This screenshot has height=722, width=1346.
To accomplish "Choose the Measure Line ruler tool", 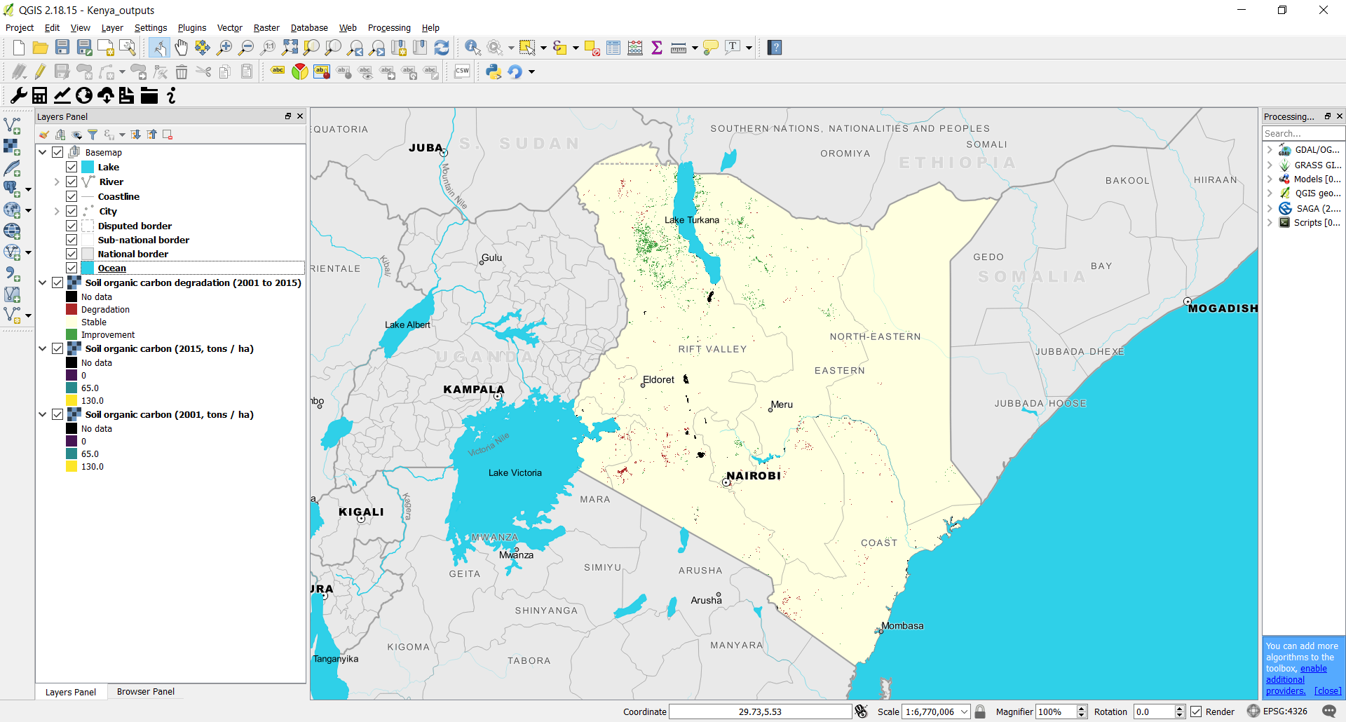I will pyautogui.click(x=679, y=48).
